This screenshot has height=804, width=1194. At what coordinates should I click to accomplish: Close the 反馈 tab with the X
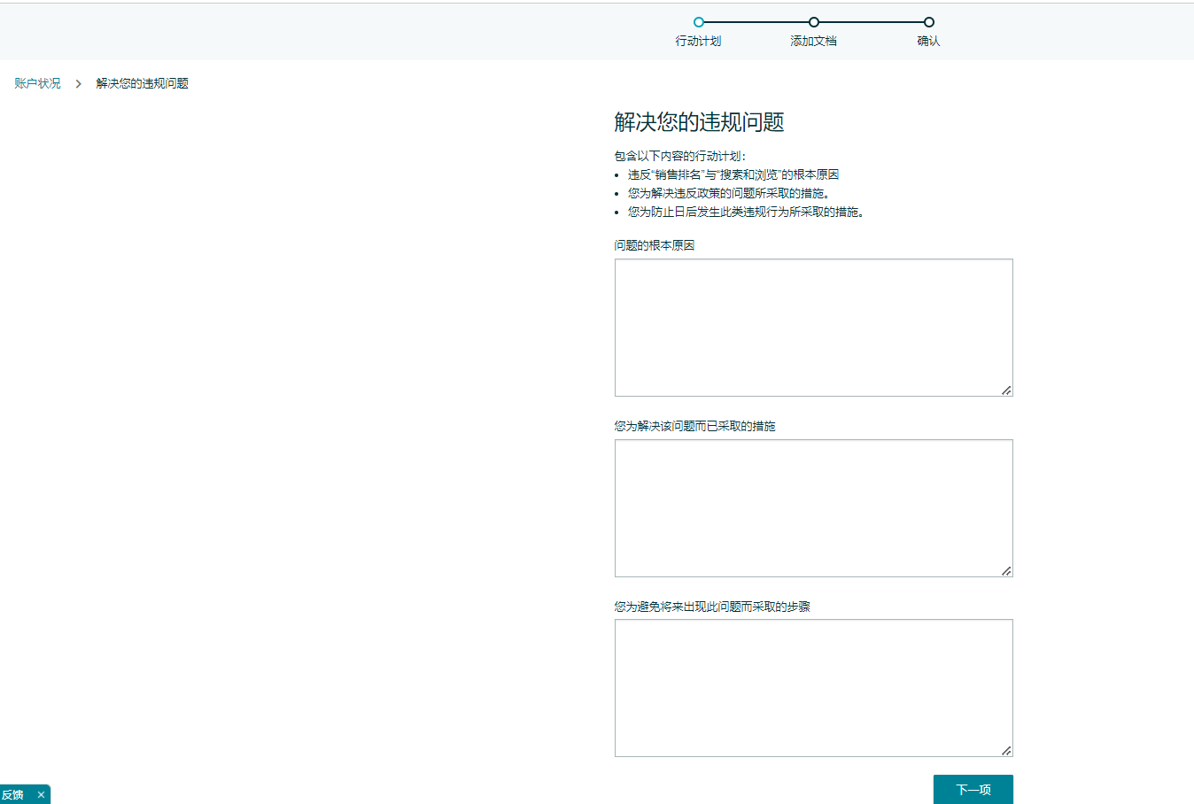(41, 795)
